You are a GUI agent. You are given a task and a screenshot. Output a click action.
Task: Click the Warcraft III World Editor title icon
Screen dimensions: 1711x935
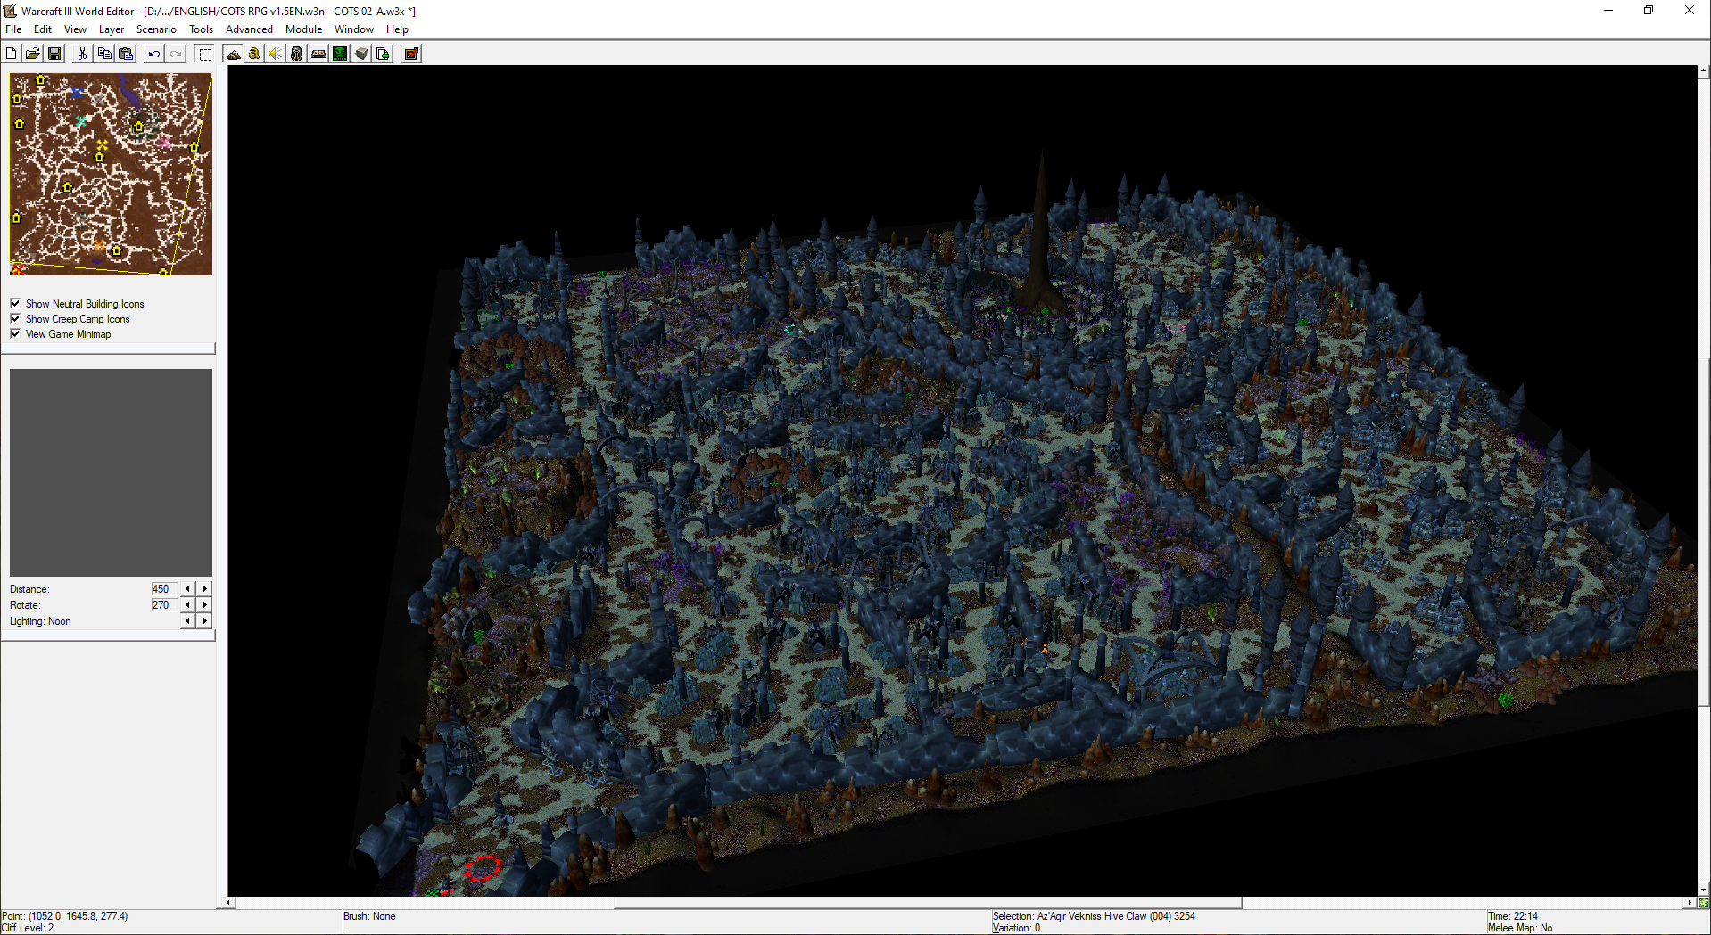click(10, 11)
